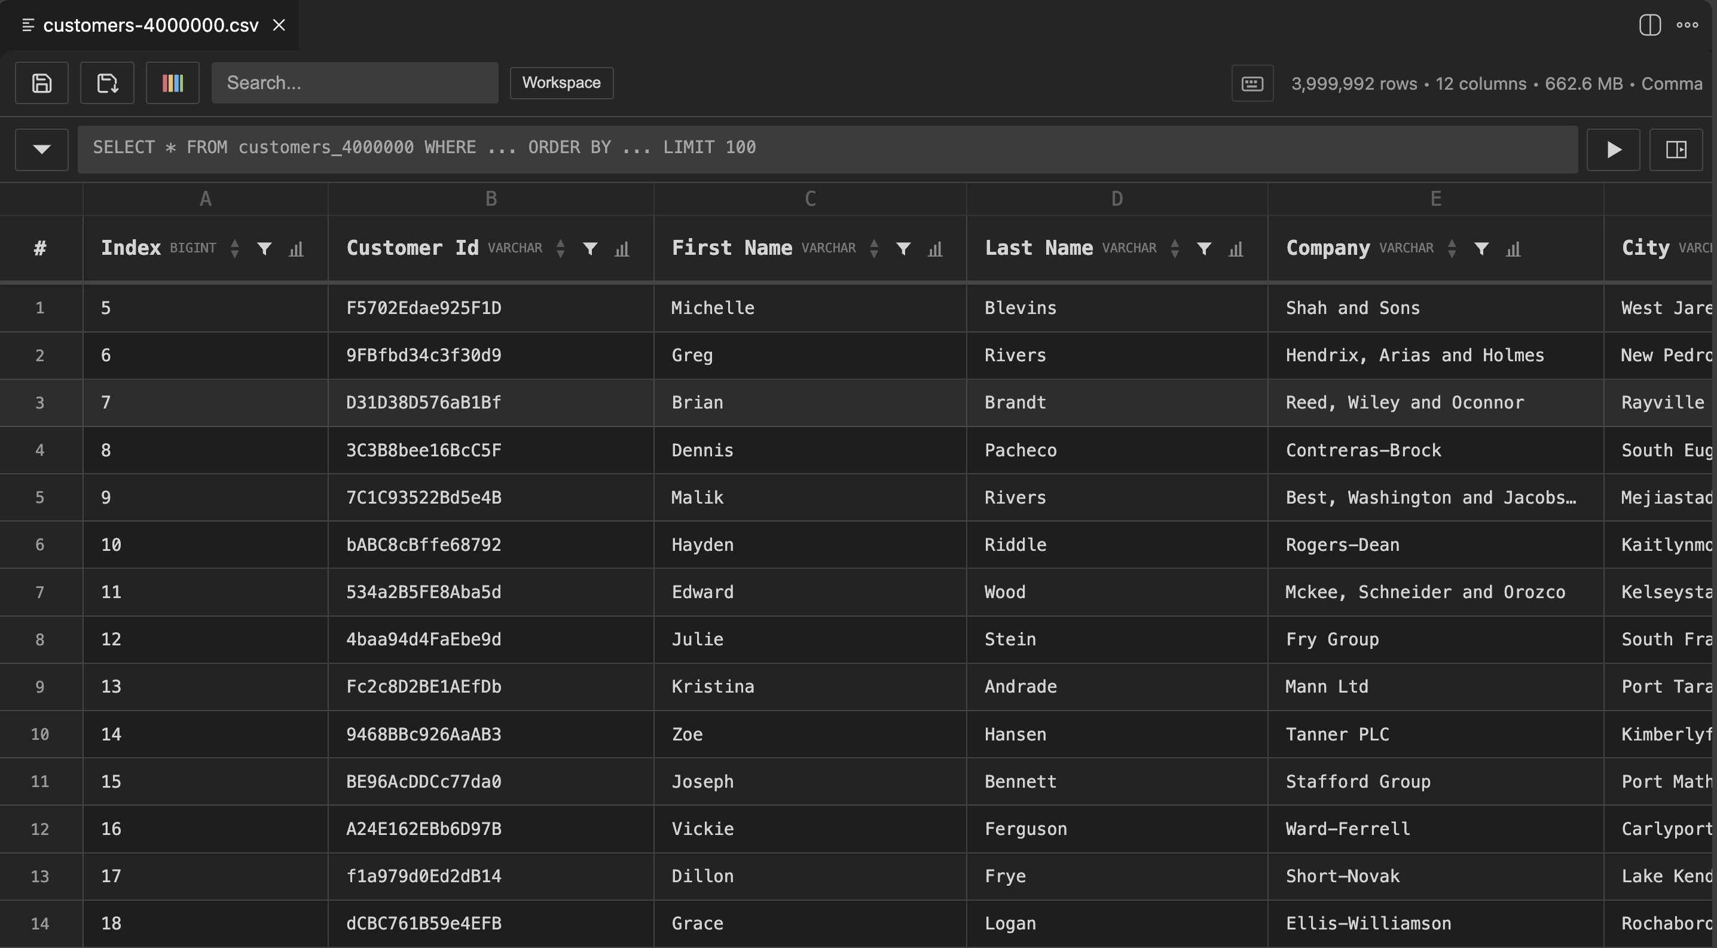Run the SQL query with play button
1717x948 pixels.
tap(1613, 150)
